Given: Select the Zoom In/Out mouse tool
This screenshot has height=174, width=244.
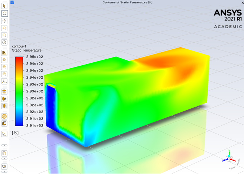Looking at the screenshot, I should tap(4, 28).
